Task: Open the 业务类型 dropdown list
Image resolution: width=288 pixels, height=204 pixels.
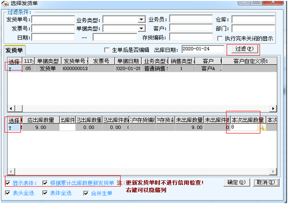Action: [142, 20]
